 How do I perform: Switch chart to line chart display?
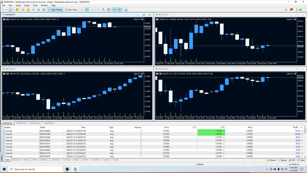pos(92,10)
